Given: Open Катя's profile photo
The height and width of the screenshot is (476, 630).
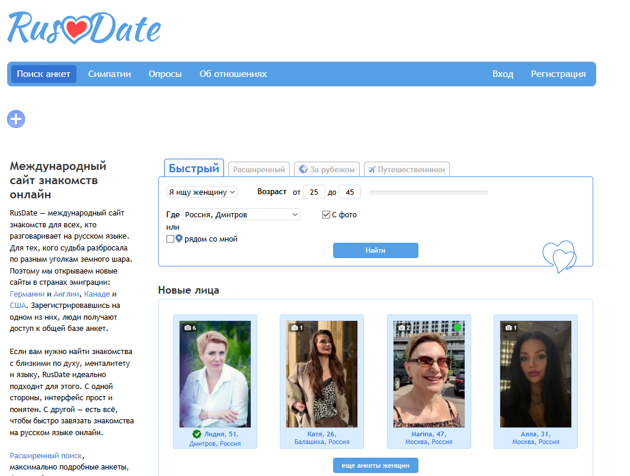Looking at the screenshot, I should [322, 374].
